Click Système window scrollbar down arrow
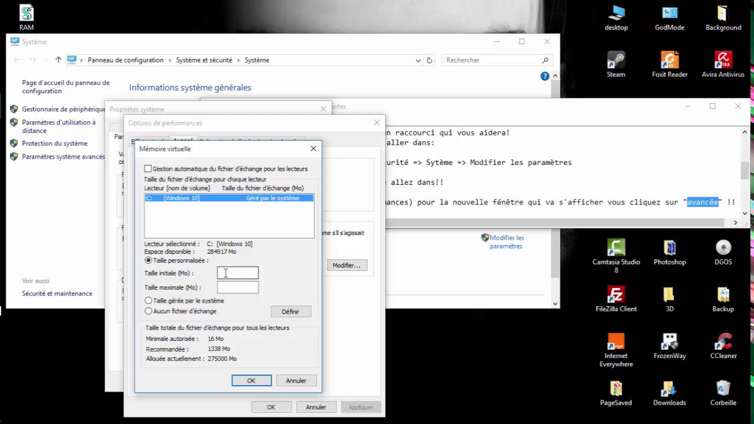This screenshot has height=424, width=754. pos(555,303)
